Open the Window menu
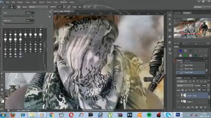Image resolution: width=211 pixels, height=118 pixels. click(64, 2)
